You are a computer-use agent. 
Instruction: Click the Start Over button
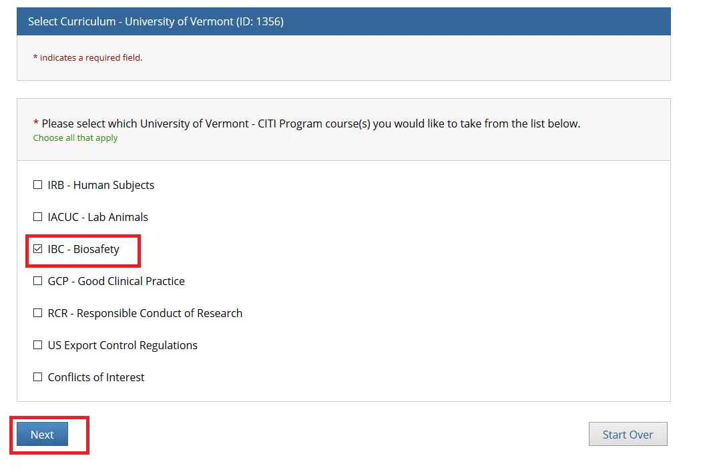coord(628,435)
